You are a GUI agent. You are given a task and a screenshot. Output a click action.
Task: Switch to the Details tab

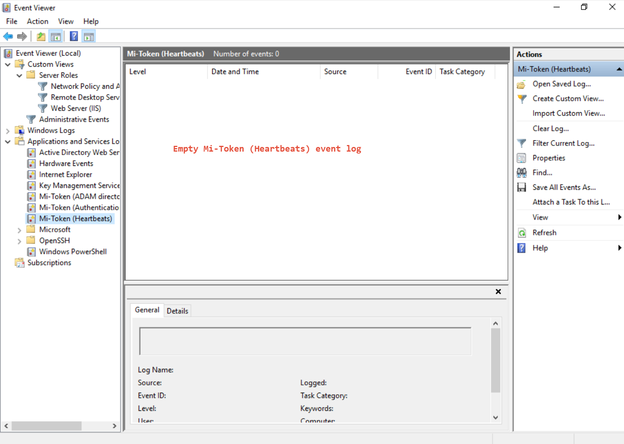tap(178, 311)
